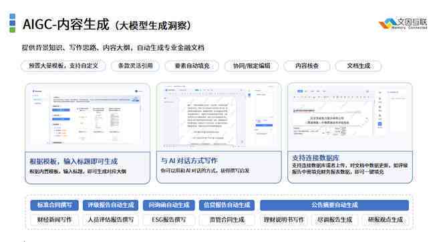Image resolution: width=441 pixels, height=242 pixels.
Task: Click the slide title AIGC-内容生成
Action: pos(65,24)
